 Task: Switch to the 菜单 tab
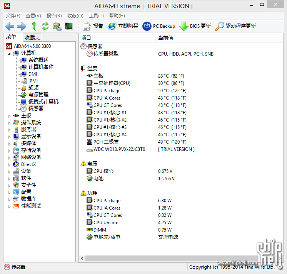(x=11, y=37)
